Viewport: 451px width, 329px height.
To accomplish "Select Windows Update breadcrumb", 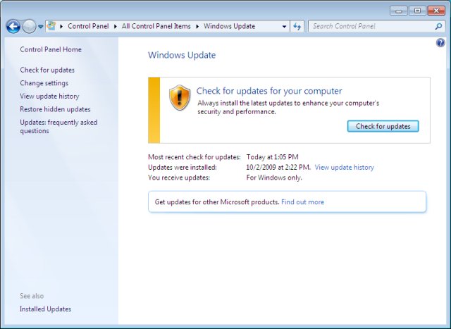I will 229,26.
